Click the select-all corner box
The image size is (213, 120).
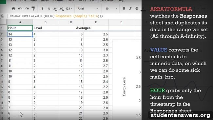(x=4, y=22)
